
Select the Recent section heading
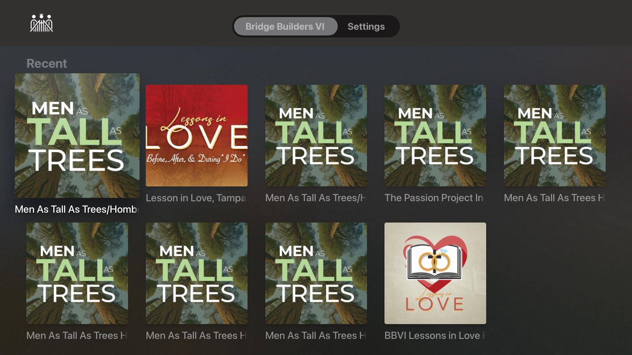click(x=46, y=63)
